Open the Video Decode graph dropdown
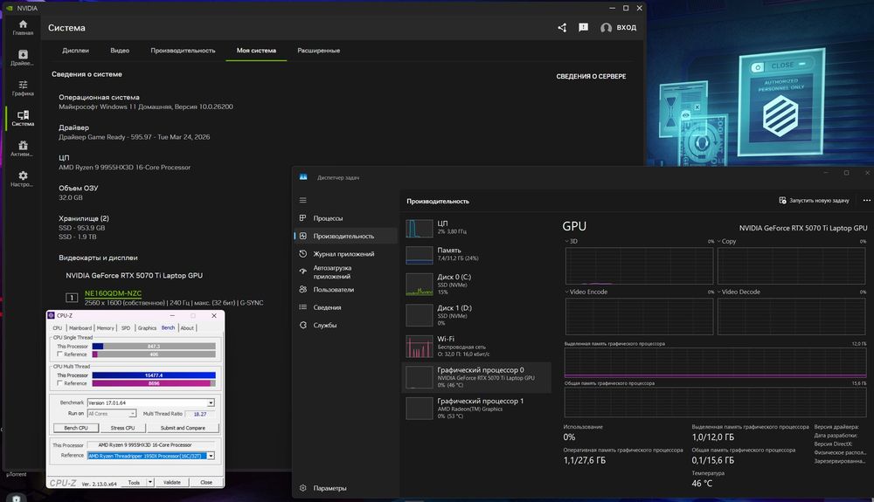 pos(719,292)
